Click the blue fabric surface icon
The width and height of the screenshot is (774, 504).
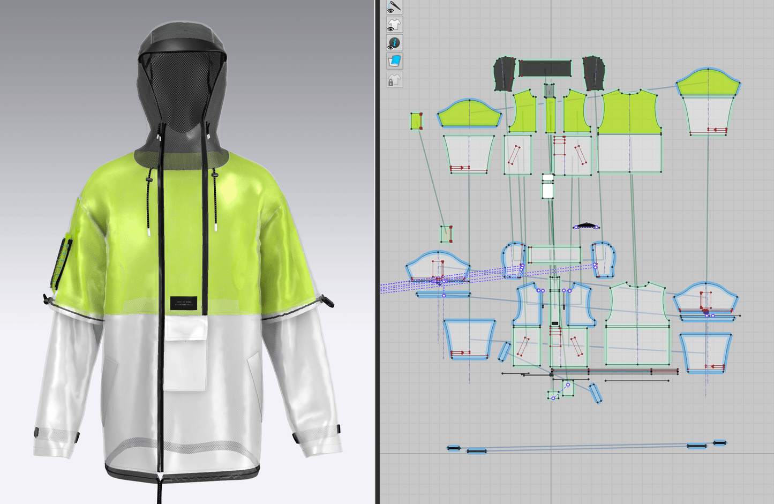pos(394,61)
